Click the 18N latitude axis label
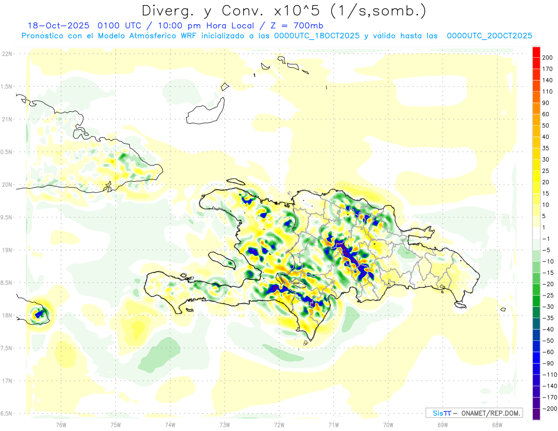Screen dimensions: 558x431 pos(7,315)
